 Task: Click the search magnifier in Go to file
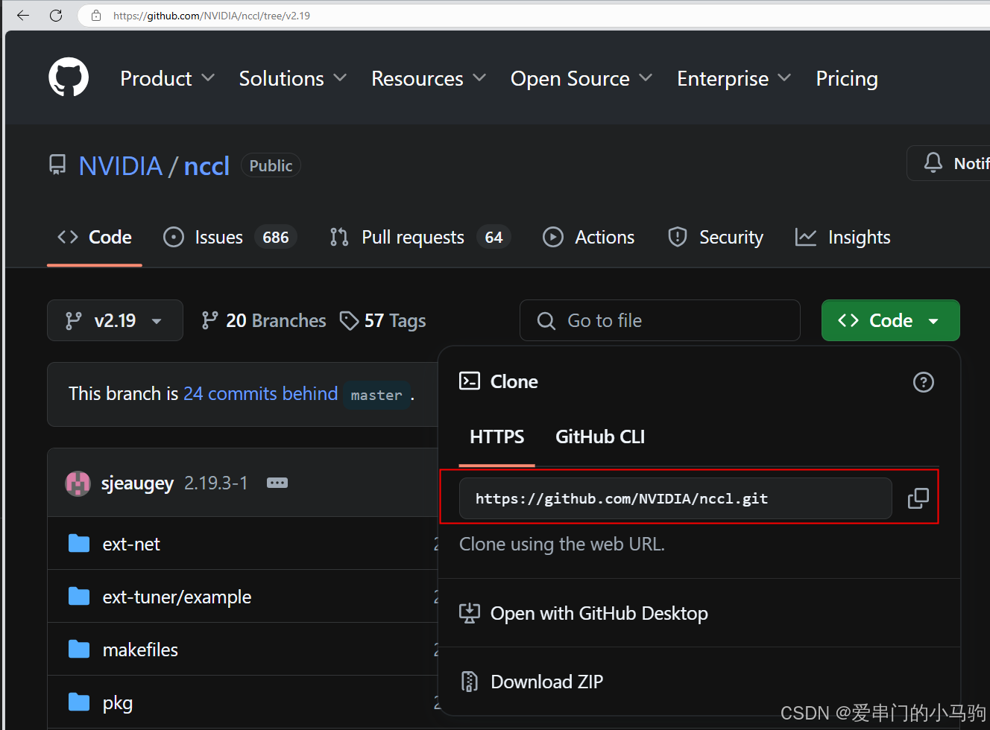pyautogui.click(x=546, y=320)
